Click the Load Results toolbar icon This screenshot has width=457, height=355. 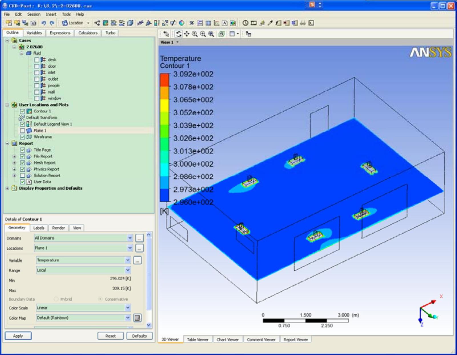point(9,23)
